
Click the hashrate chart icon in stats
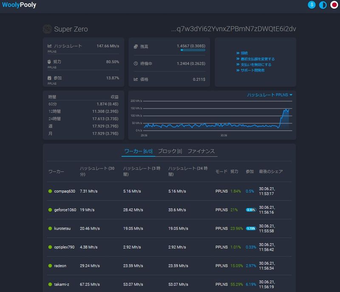tap(50, 46)
